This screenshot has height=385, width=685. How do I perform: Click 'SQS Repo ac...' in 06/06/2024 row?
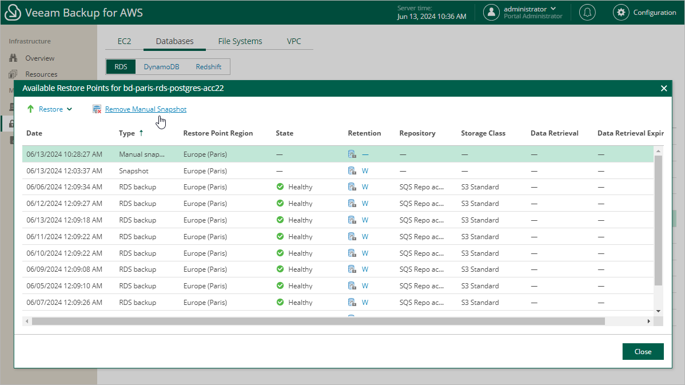(421, 187)
